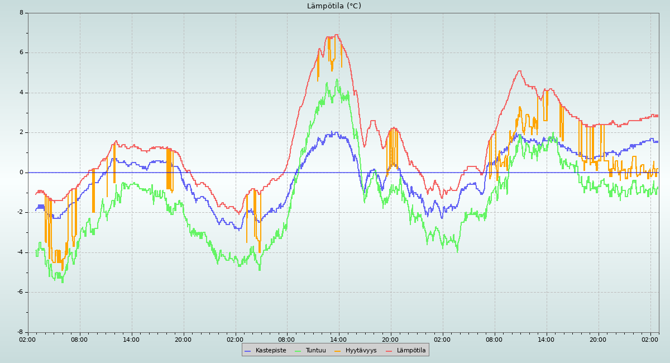
Task: Toggle the Hyytävyys series legend text
Action: 361,351
